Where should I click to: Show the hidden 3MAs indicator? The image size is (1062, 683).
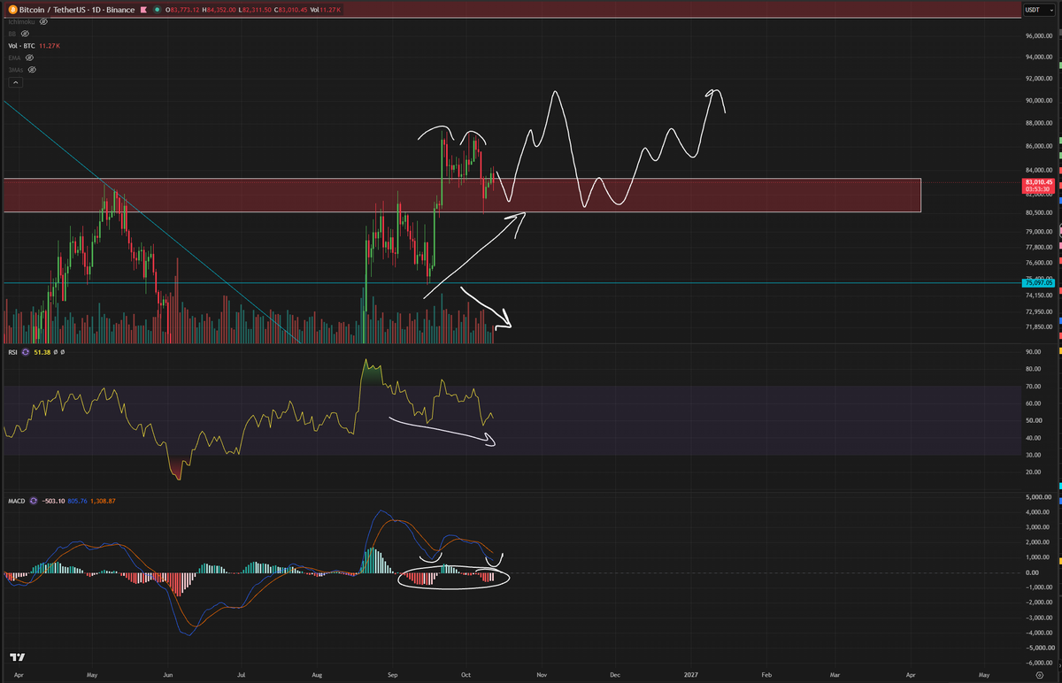[x=32, y=70]
